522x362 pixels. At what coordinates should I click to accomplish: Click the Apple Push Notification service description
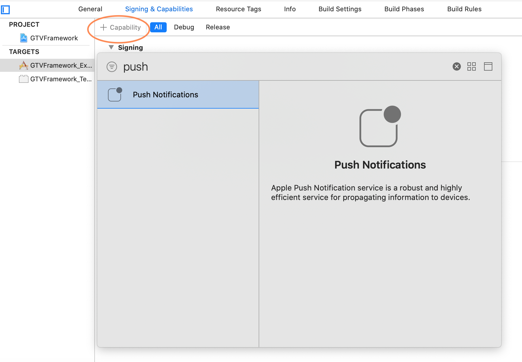pos(370,193)
